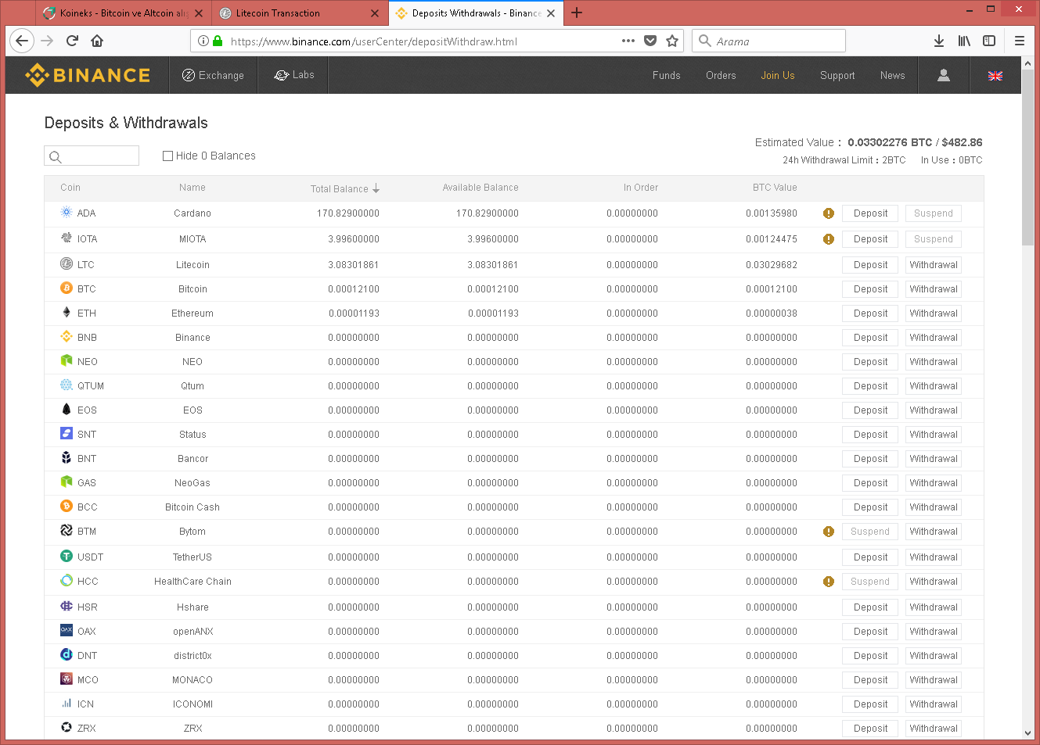
Task: Click Deposit for Cardano ADA
Action: coord(870,213)
